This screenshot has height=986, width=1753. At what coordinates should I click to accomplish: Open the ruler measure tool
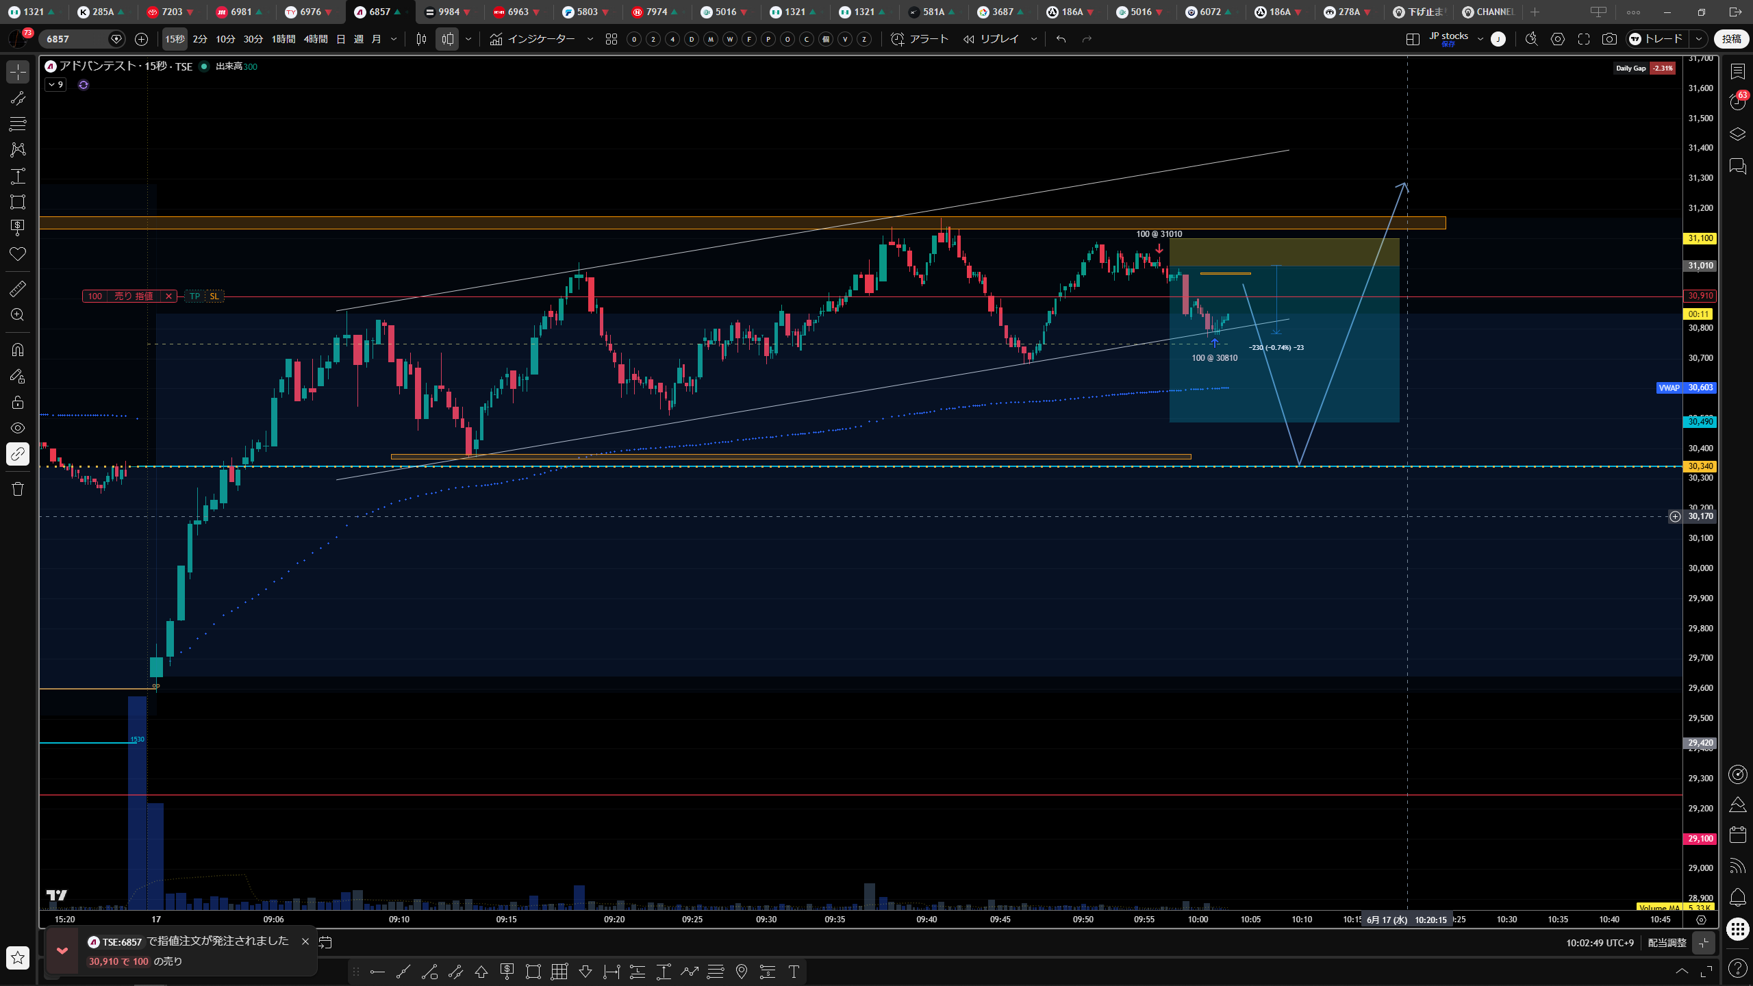point(18,289)
